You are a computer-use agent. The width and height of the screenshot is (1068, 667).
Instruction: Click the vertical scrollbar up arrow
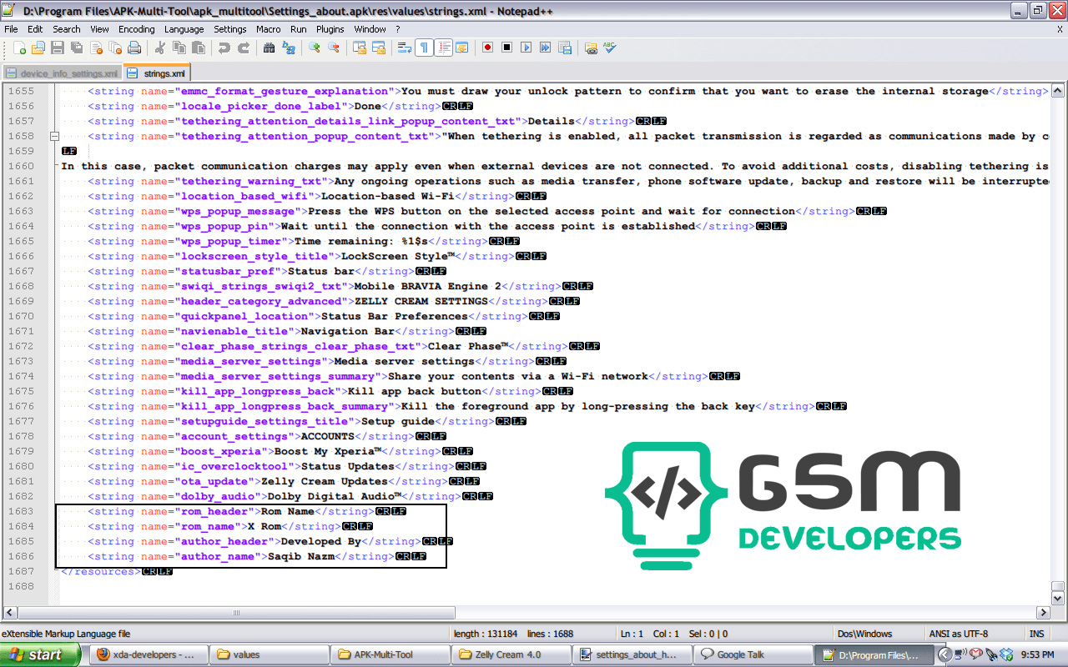(x=1058, y=90)
